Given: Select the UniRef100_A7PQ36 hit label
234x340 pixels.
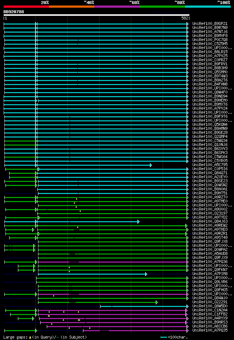Looking at the screenshot, I should click(210, 262).
